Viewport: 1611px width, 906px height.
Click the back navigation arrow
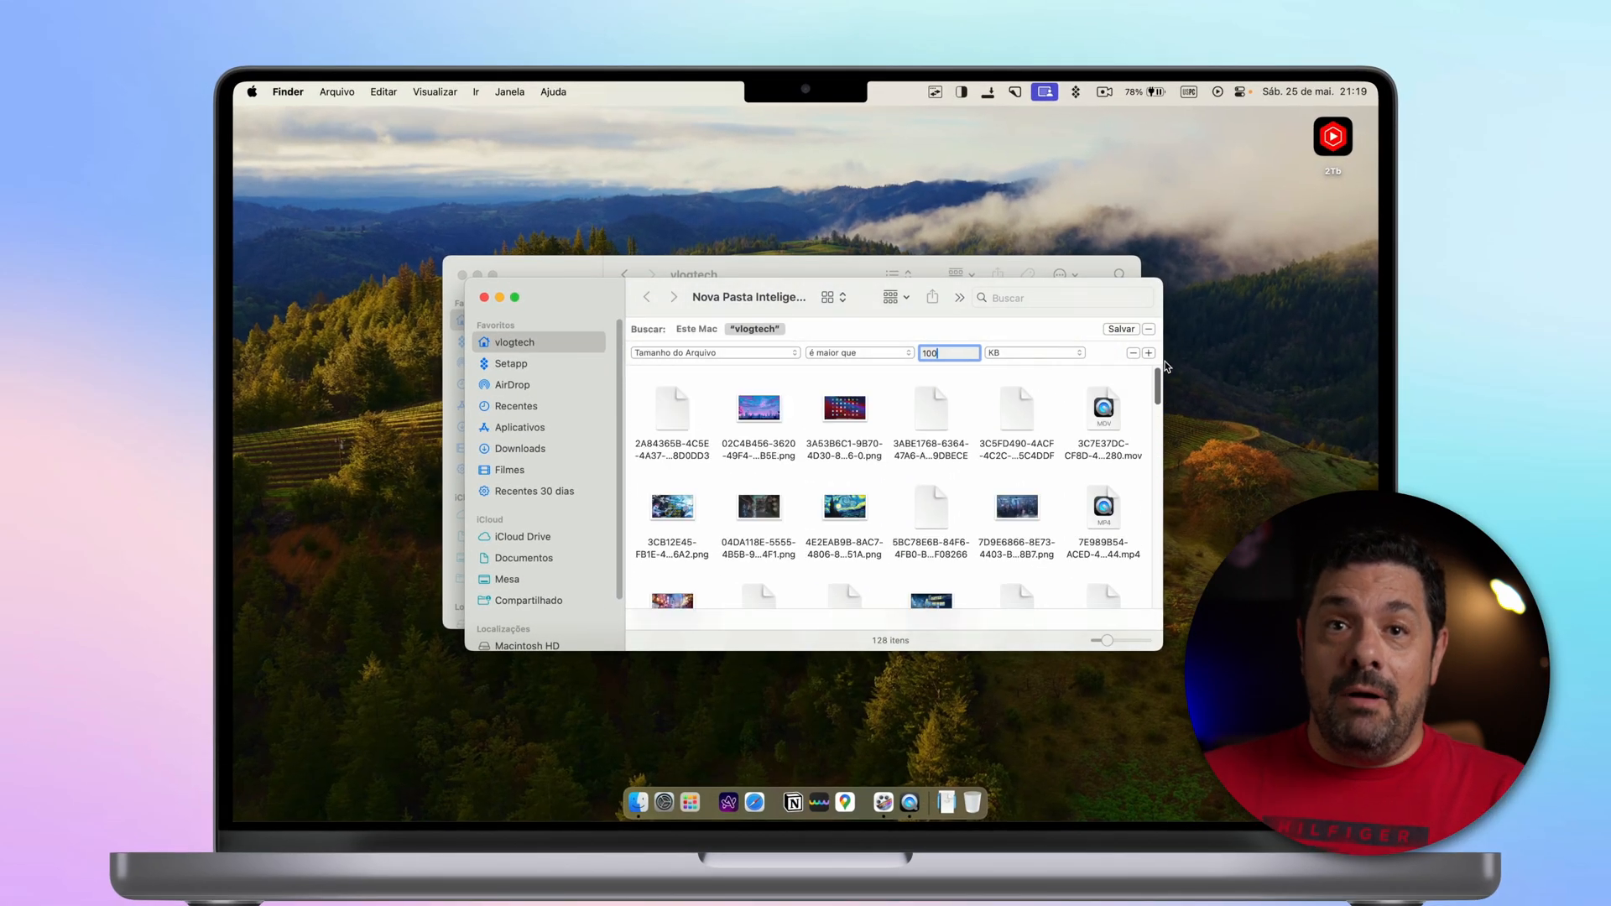[x=647, y=298]
